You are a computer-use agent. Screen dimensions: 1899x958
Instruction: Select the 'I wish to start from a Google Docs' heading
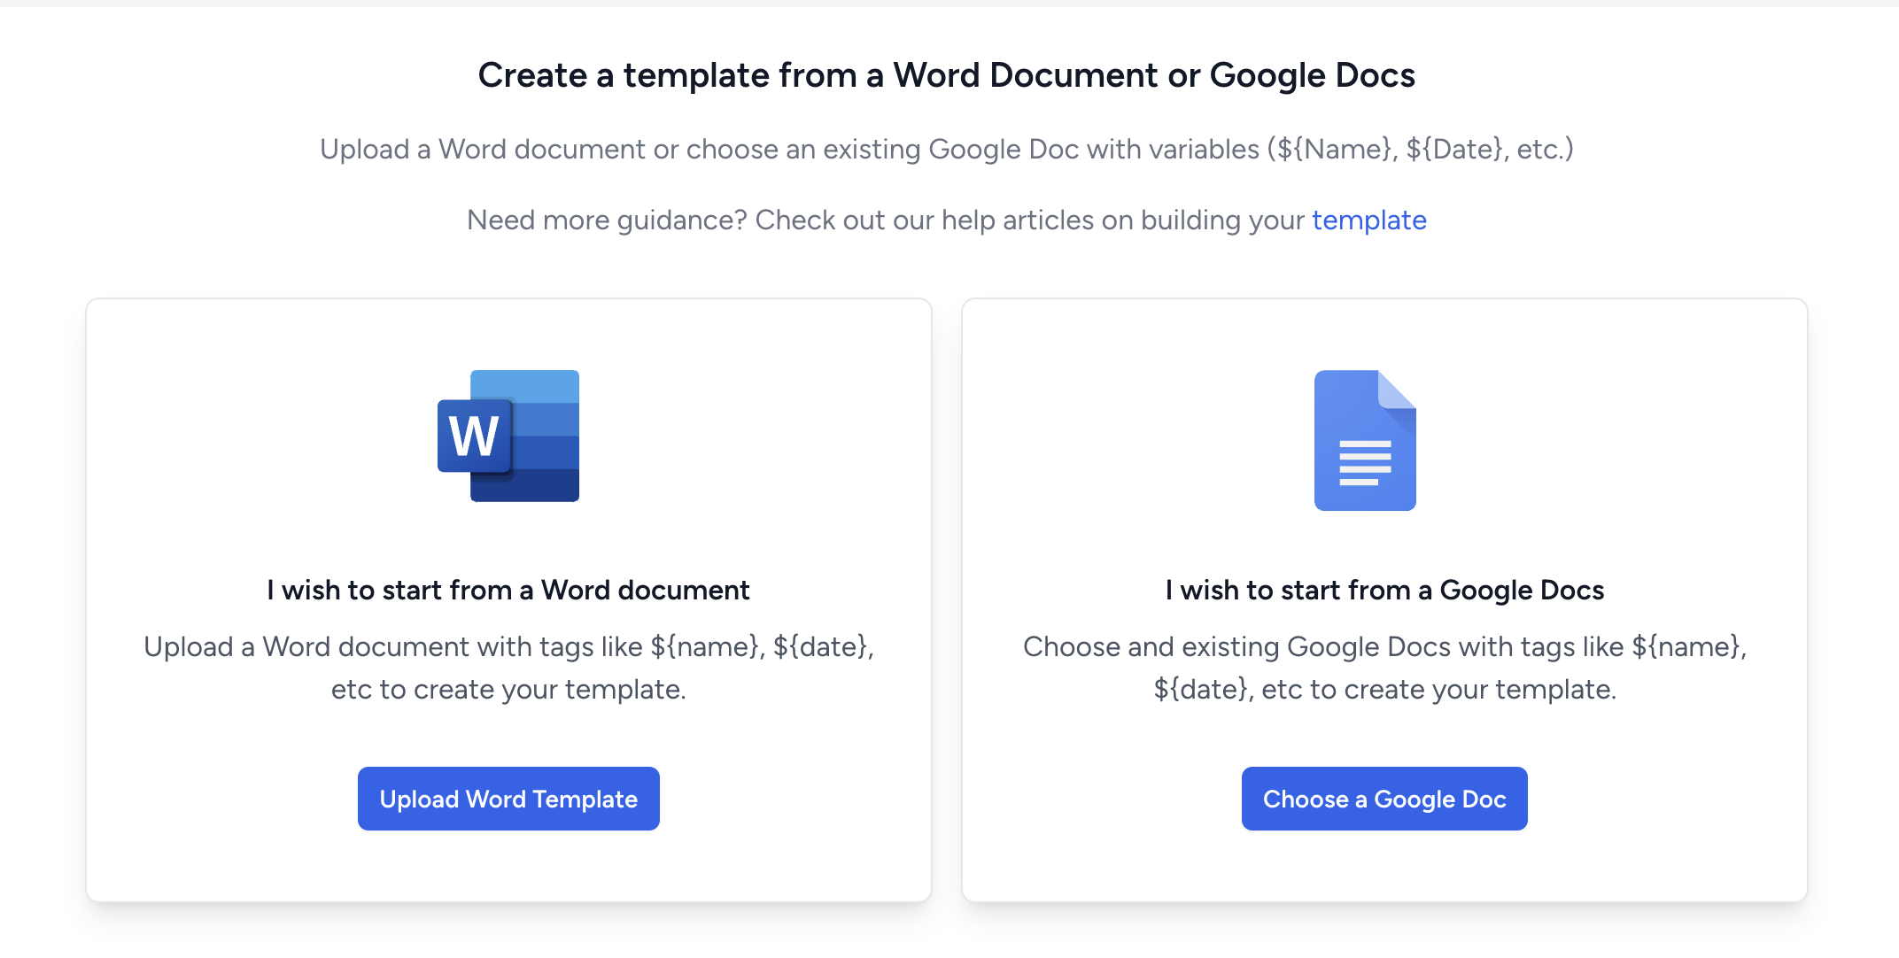1384,590
